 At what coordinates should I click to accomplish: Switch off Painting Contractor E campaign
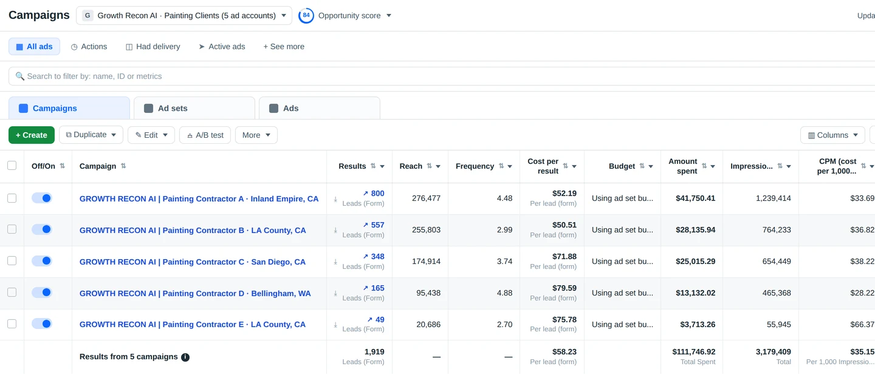[42, 324]
